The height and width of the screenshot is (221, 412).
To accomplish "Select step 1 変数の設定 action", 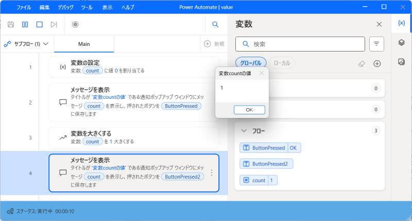I will pyautogui.click(x=134, y=67).
